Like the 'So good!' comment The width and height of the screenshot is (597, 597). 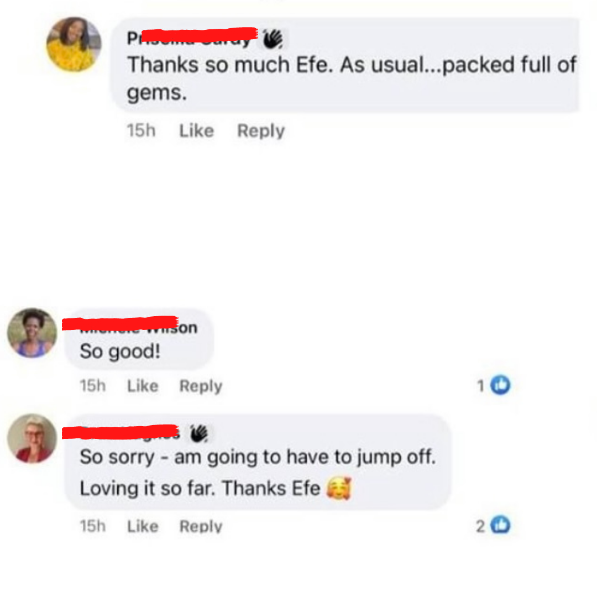click(x=143, y=386)
